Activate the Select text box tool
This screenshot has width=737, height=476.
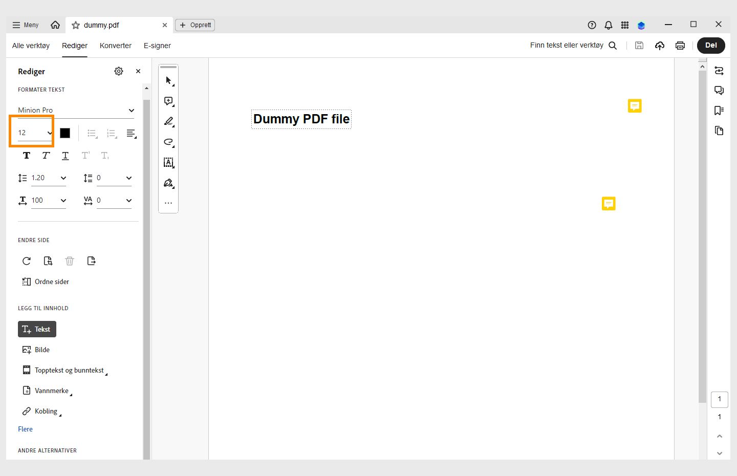(x=168, y=162)
